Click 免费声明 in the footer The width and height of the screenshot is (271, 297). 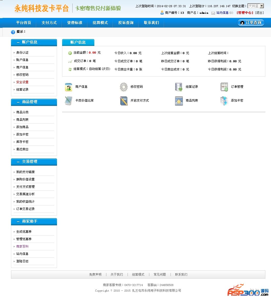click(95, 275)
